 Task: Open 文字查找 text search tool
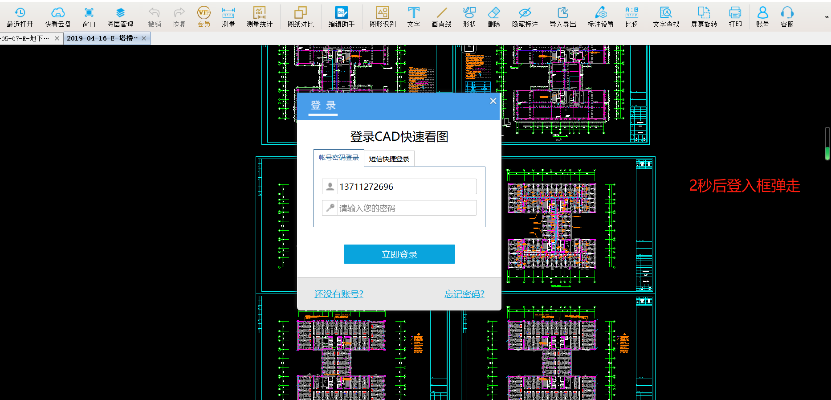tap(666, 17)
